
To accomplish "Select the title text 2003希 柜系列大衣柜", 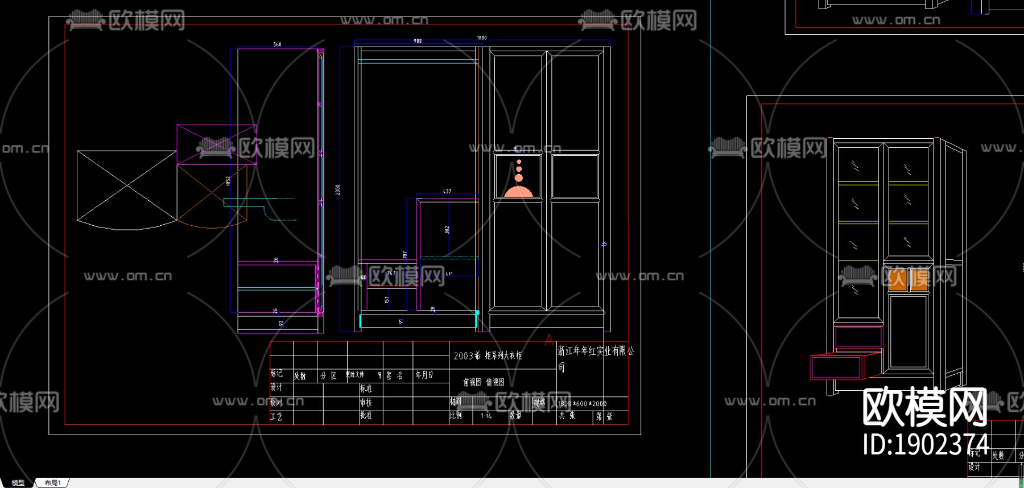I will click(488, 355).
